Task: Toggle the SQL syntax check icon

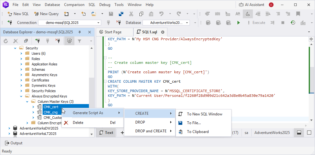Action: [248, 14]
